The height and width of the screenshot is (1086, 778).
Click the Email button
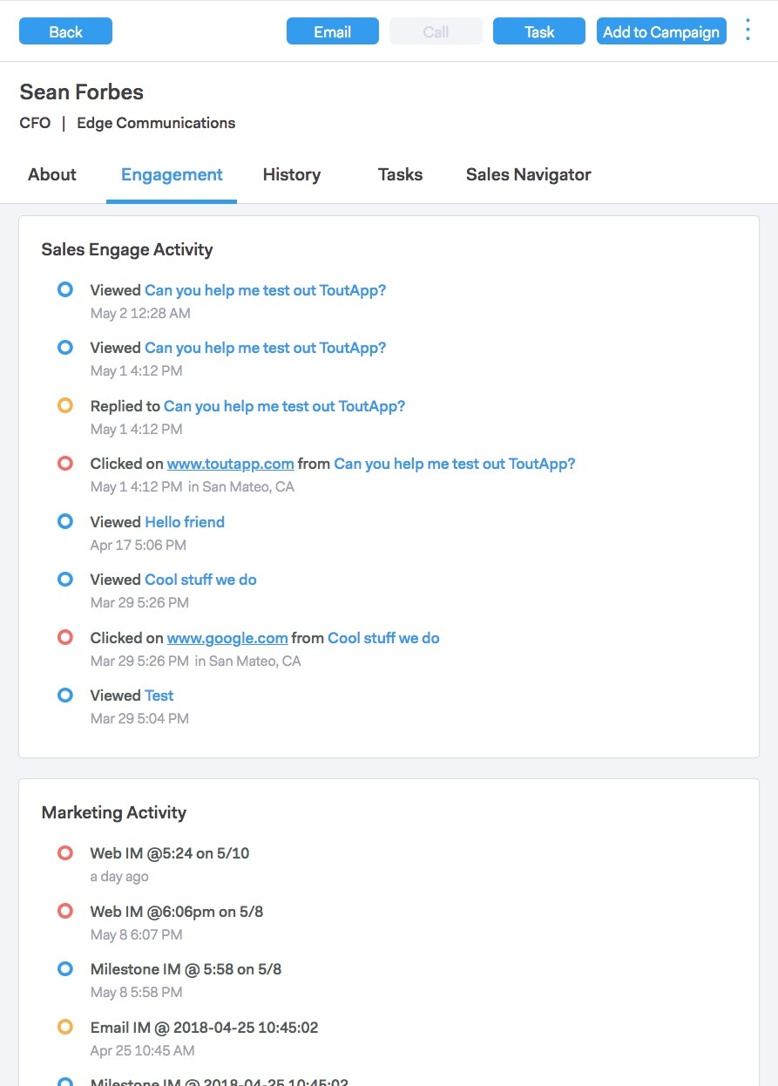(332, 31)
